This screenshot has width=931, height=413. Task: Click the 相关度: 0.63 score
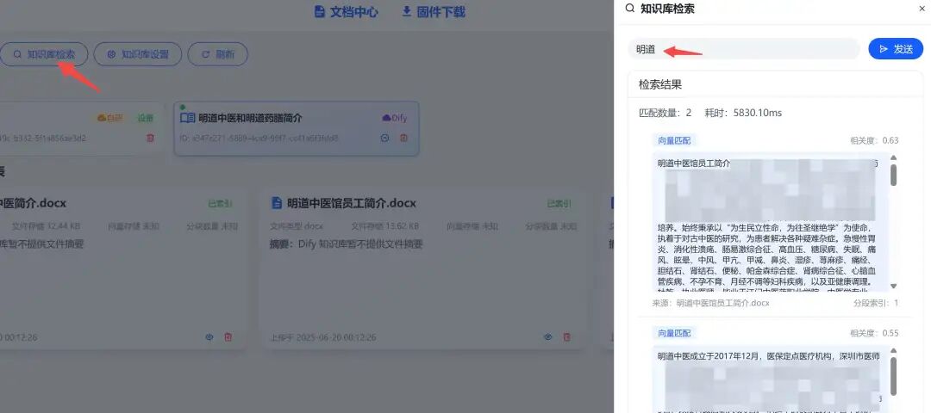pos(874,140)
